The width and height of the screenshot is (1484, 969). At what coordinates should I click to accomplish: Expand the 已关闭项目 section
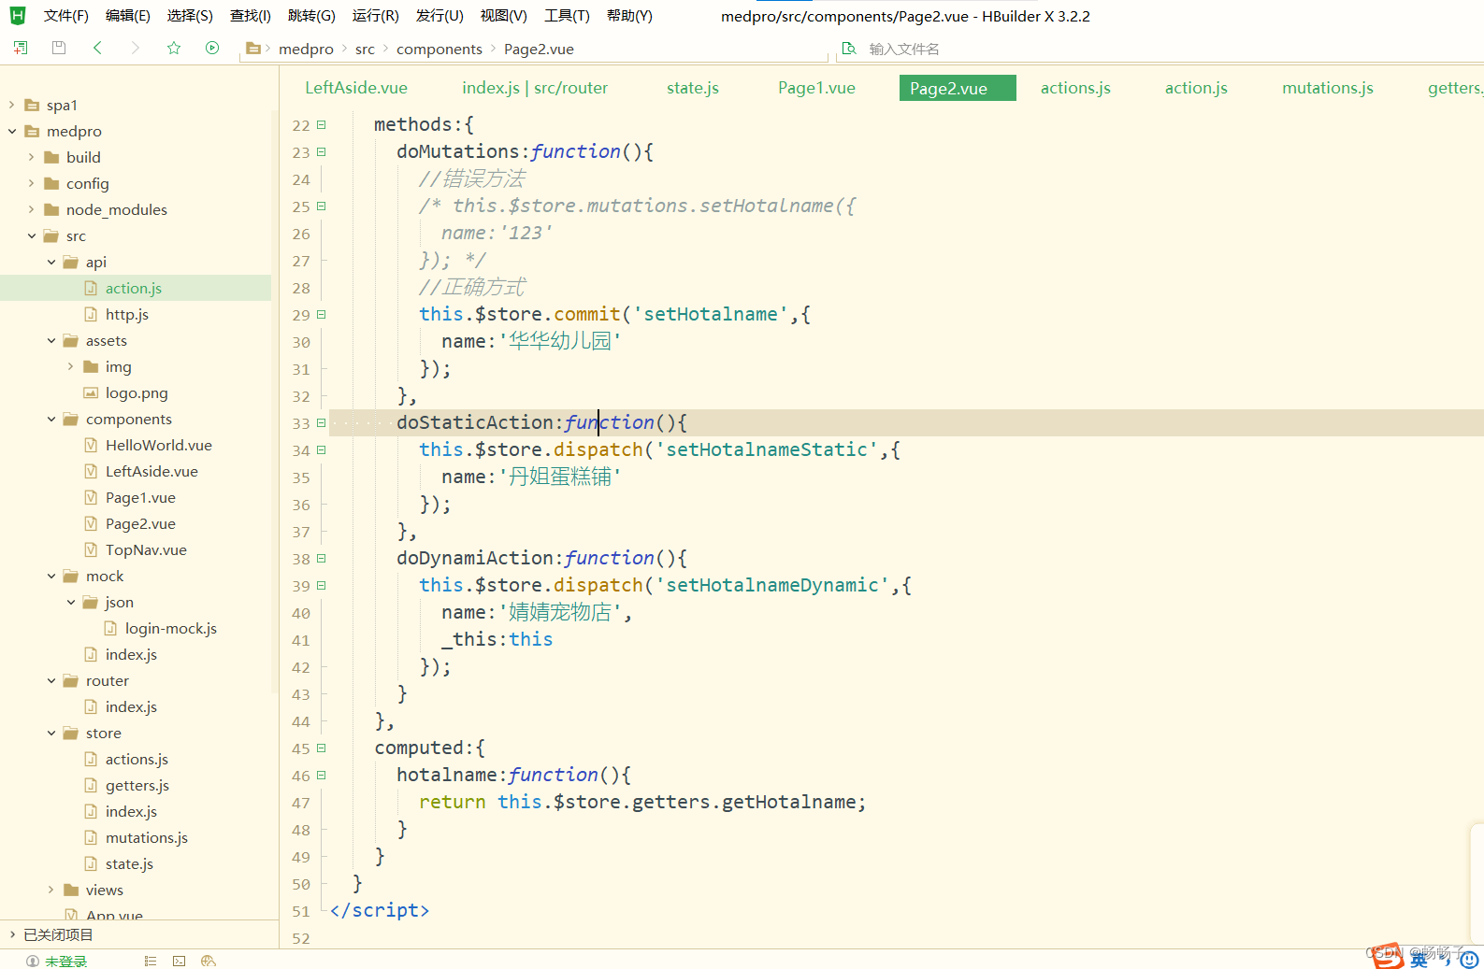pos(12,934)
